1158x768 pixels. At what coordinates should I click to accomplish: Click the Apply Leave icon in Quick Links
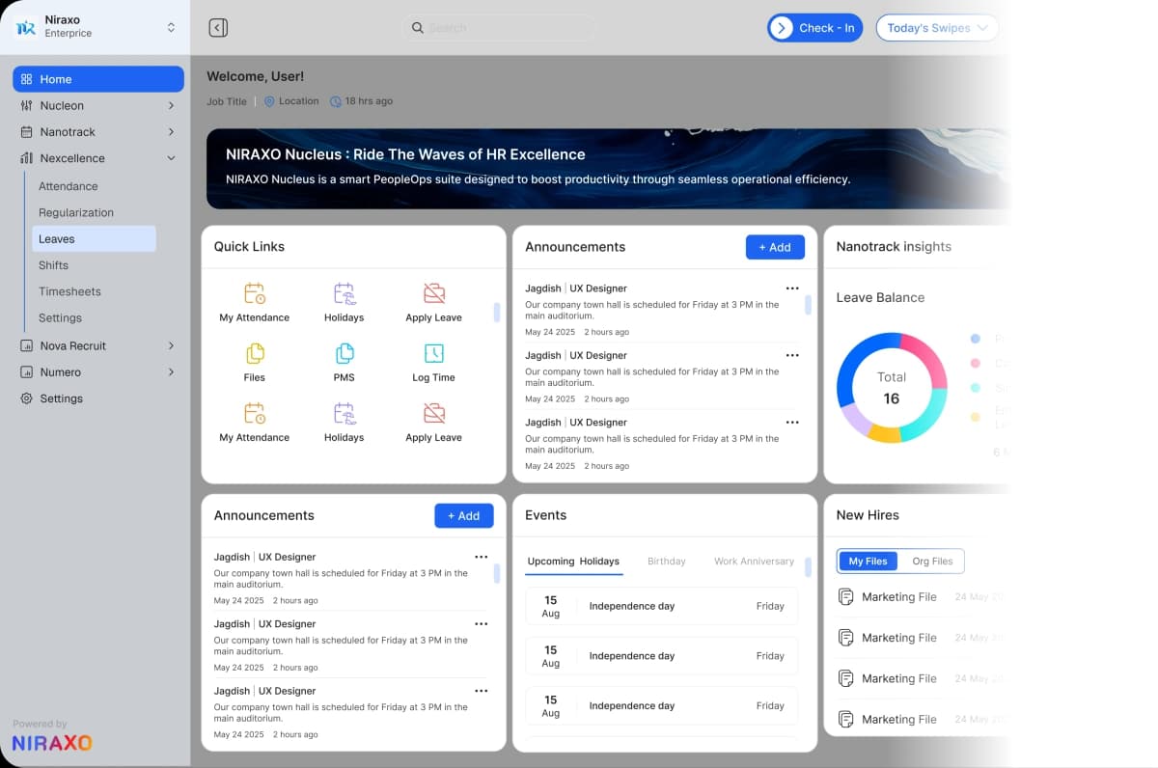click(432, 291)
